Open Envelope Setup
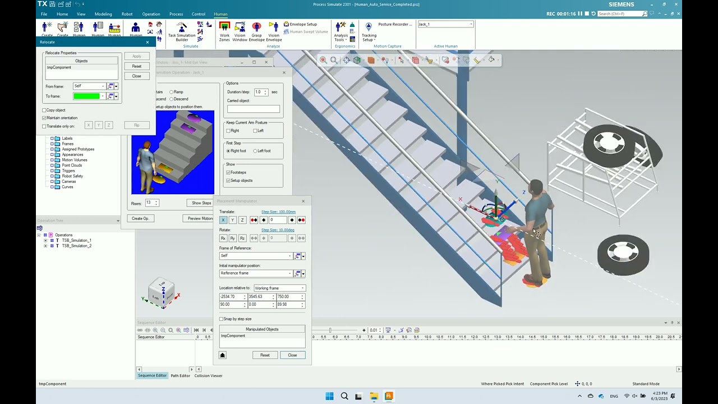Screen dimensions: 718x404 (x=300, y=24)
